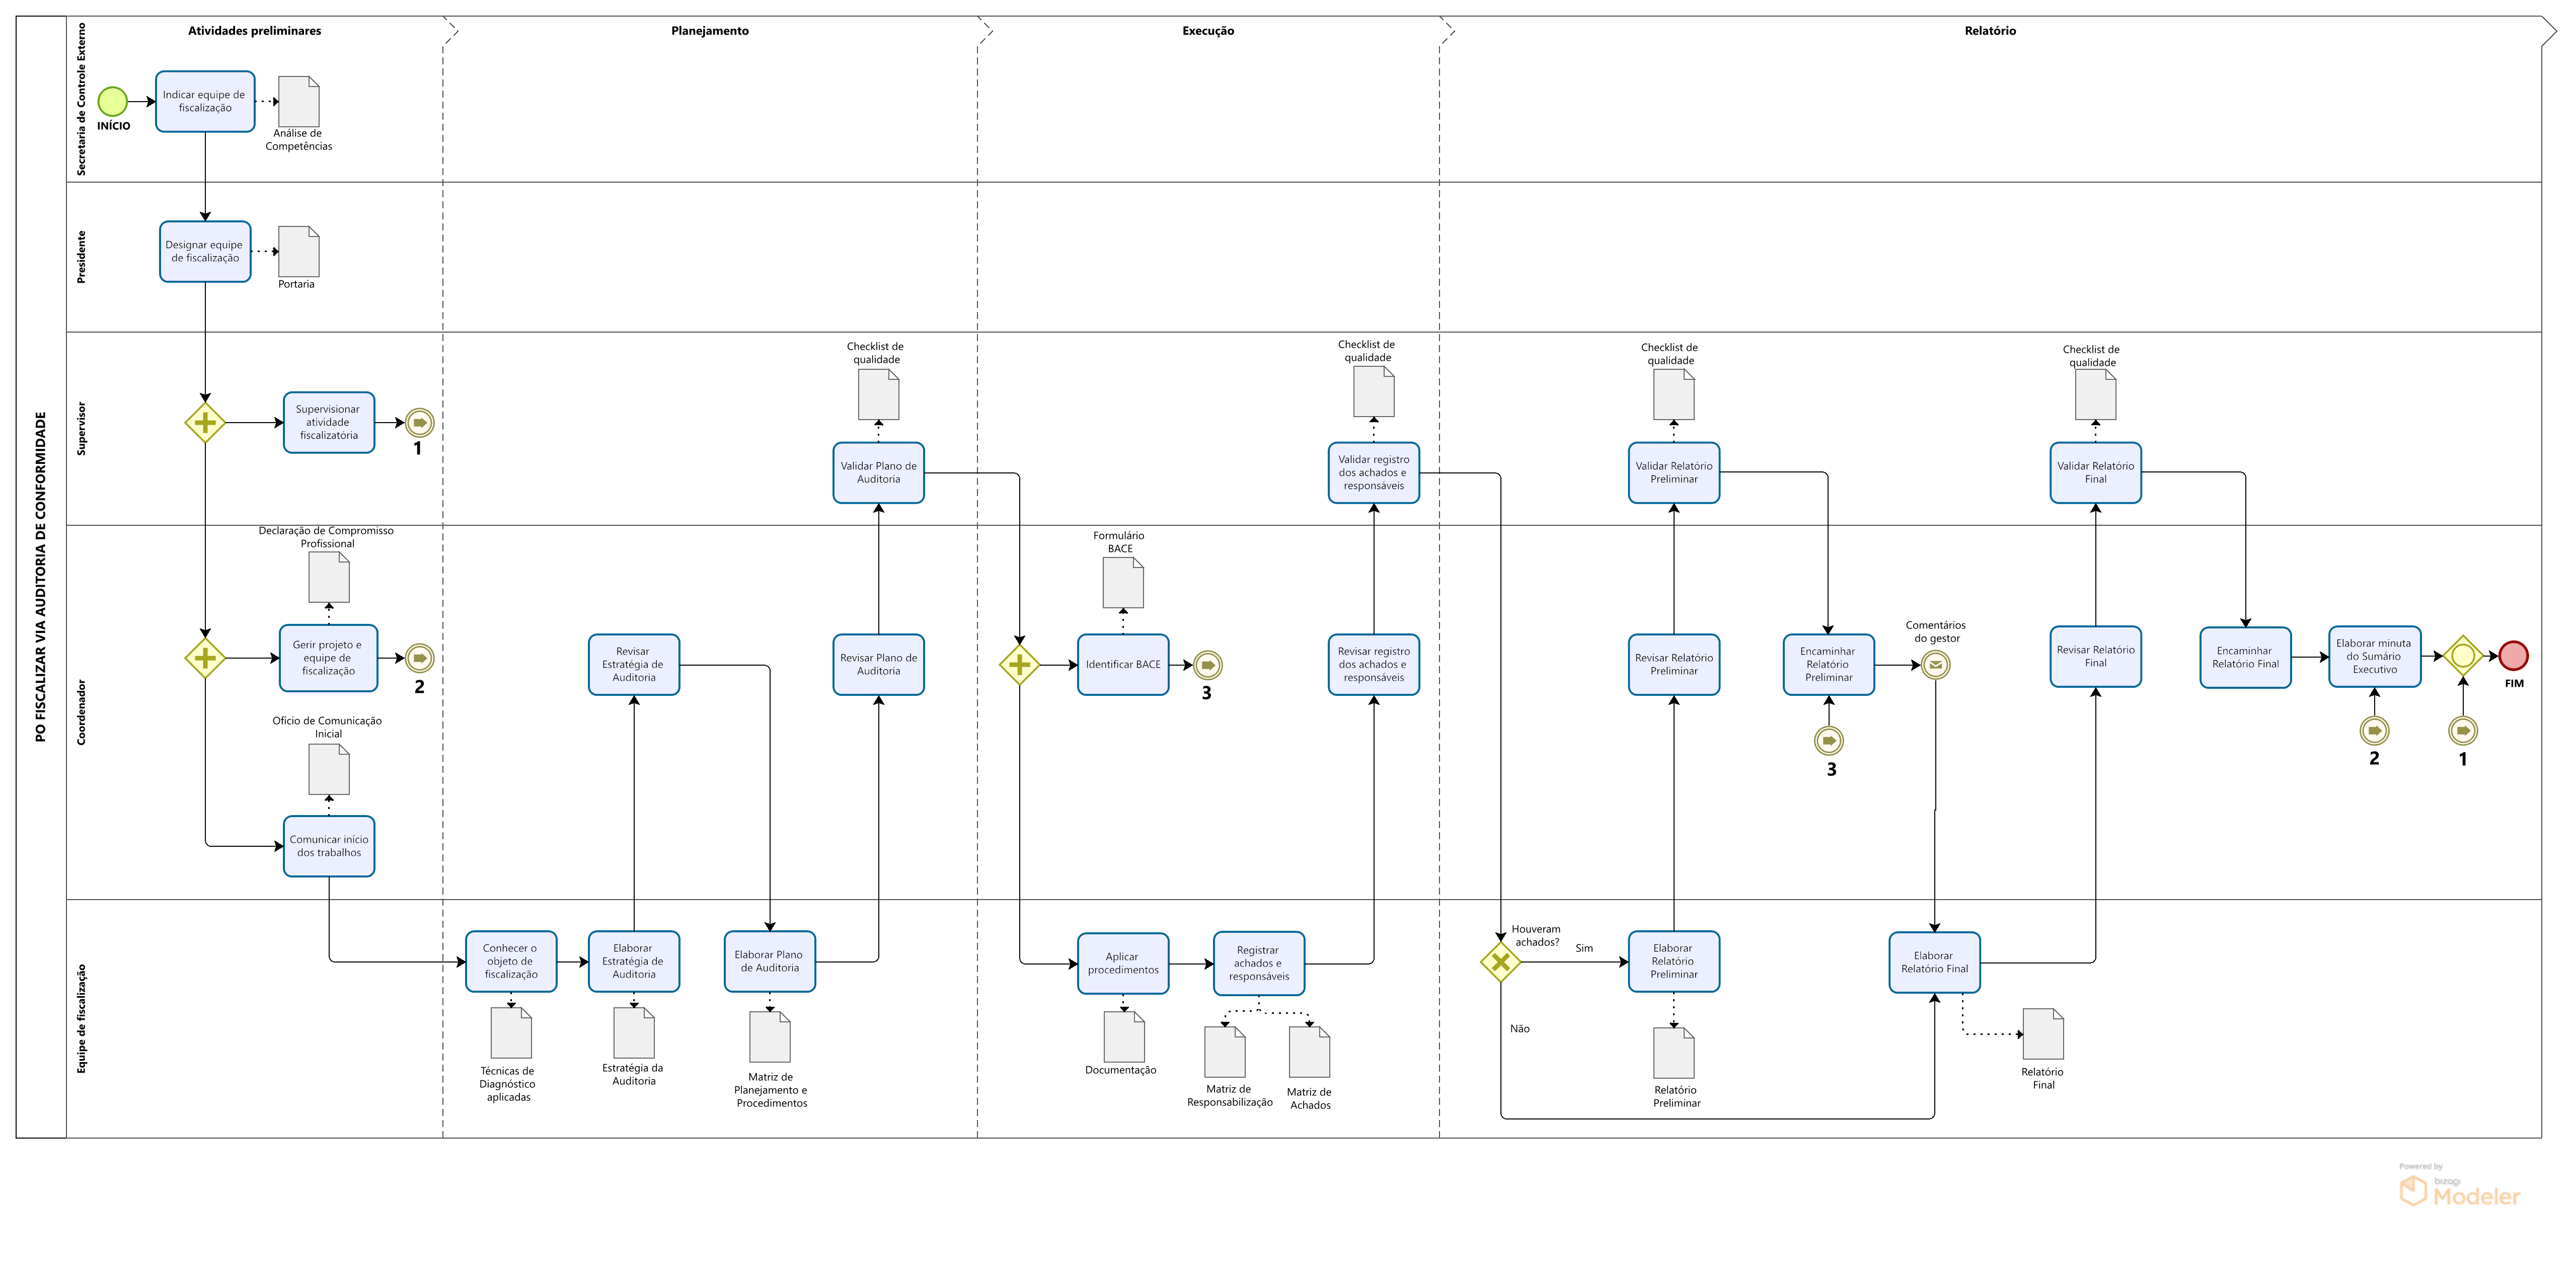This screenshot has height=1285, width=2576.
Task: Click link event 1 after Supervisionar atividade
Action: 419,423
